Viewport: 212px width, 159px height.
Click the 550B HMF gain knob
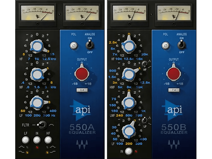coord(129,75)
